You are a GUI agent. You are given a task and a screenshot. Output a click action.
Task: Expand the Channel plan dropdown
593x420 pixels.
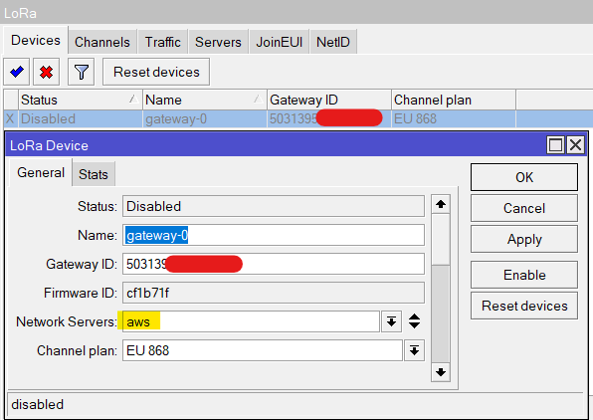click(x=415, y=350)
